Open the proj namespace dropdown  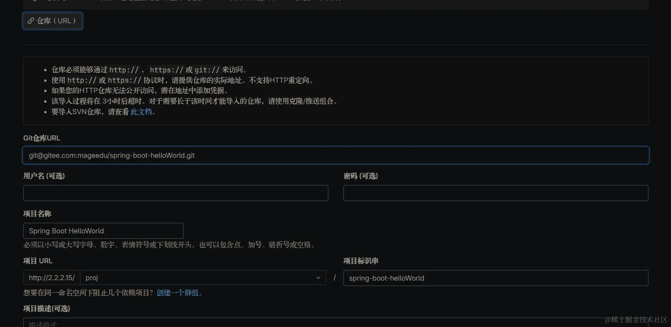pos(203,277)
